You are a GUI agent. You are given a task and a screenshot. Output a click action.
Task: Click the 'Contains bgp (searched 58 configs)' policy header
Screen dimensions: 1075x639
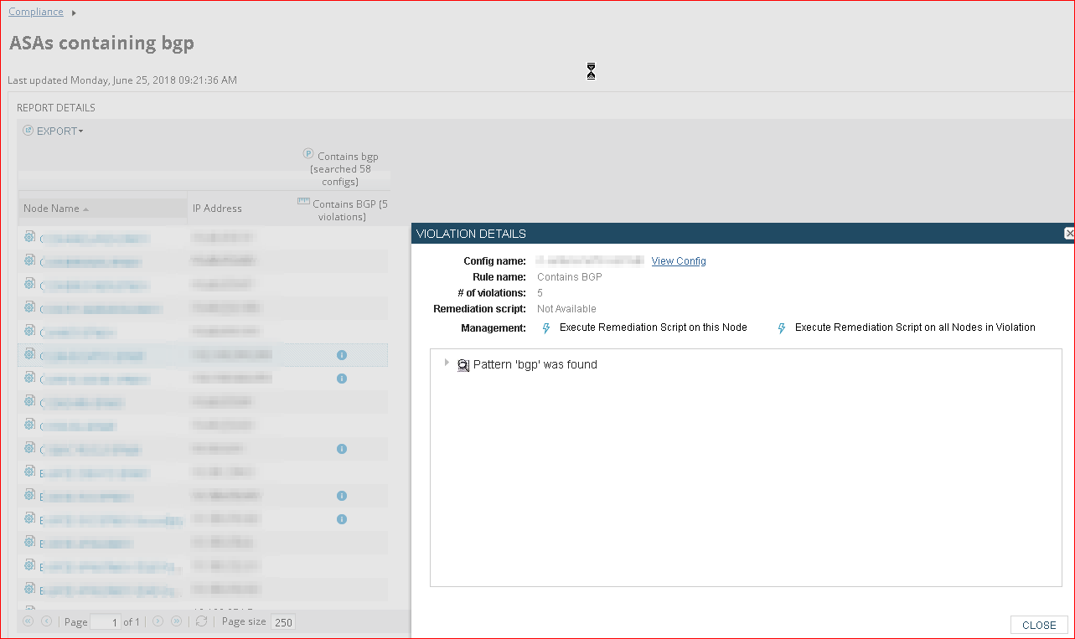(341, 168)
